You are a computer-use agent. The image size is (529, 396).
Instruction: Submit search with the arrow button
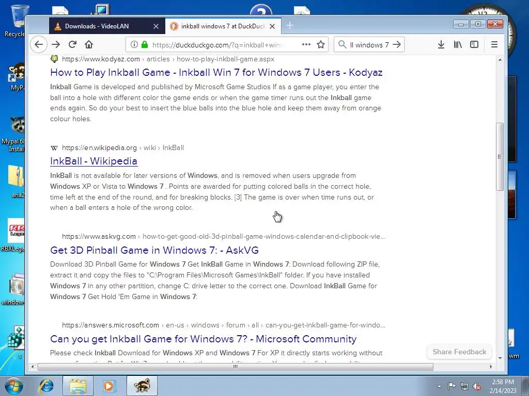397,44
